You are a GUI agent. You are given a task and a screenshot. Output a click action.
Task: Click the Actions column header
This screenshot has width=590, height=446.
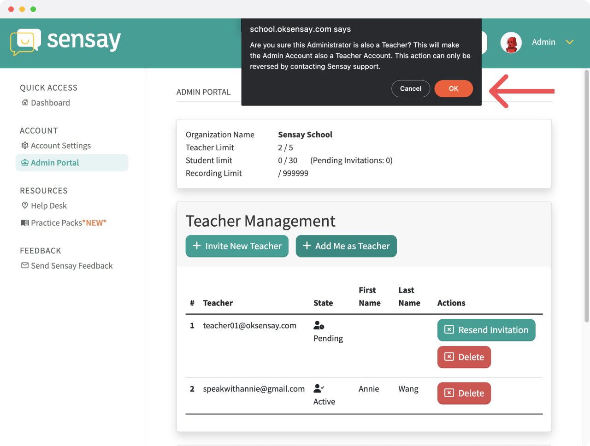tap(451, 303)
